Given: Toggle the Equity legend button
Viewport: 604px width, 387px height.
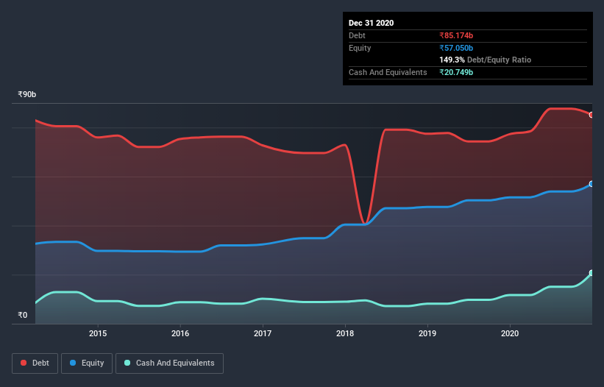Looking at the screenshot, I should click(x=87, y=363).
